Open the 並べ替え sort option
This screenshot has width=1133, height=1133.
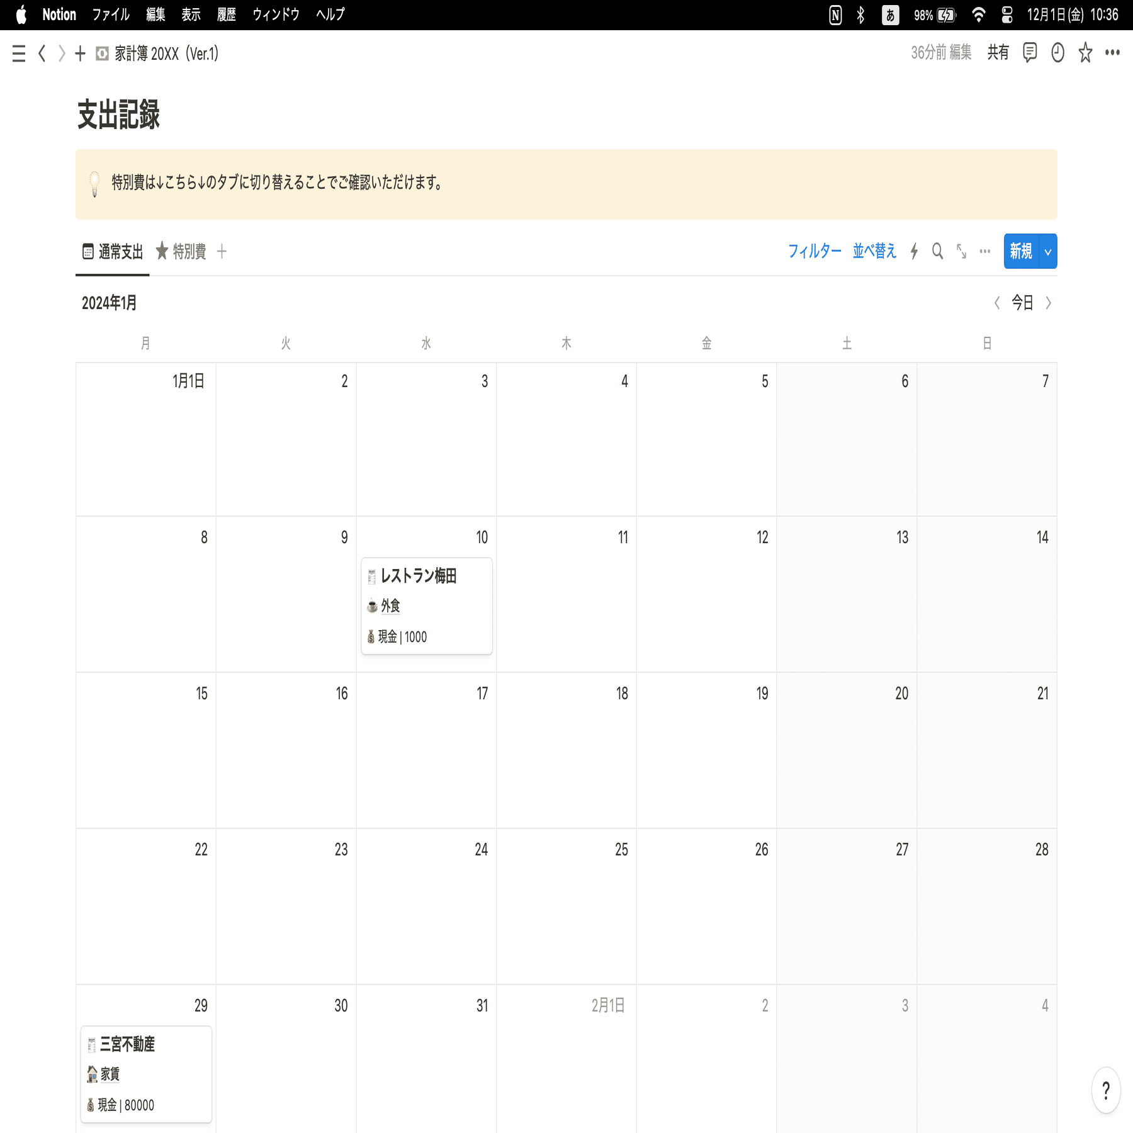874,251
